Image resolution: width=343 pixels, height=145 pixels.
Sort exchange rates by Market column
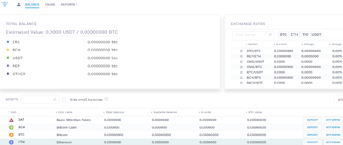[x=252, y=44]
